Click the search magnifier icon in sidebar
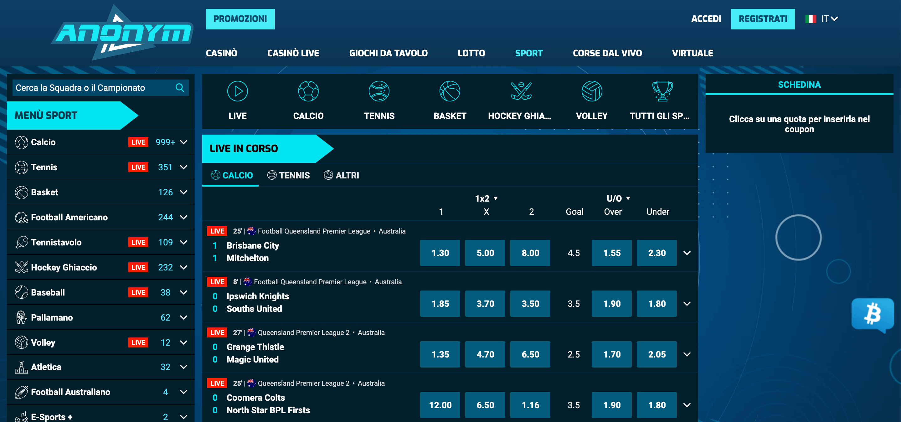 point(180,88)
